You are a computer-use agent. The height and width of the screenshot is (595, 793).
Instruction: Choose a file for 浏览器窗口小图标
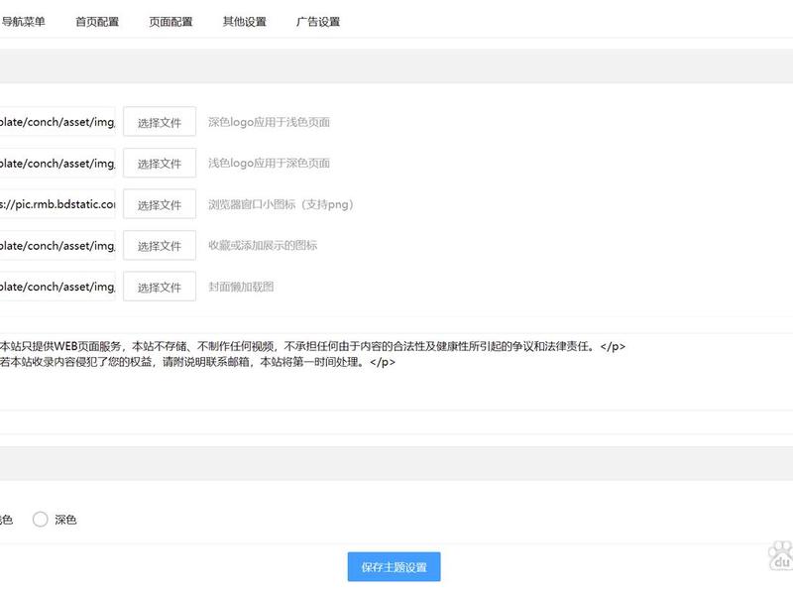click(x=160, y=204)
